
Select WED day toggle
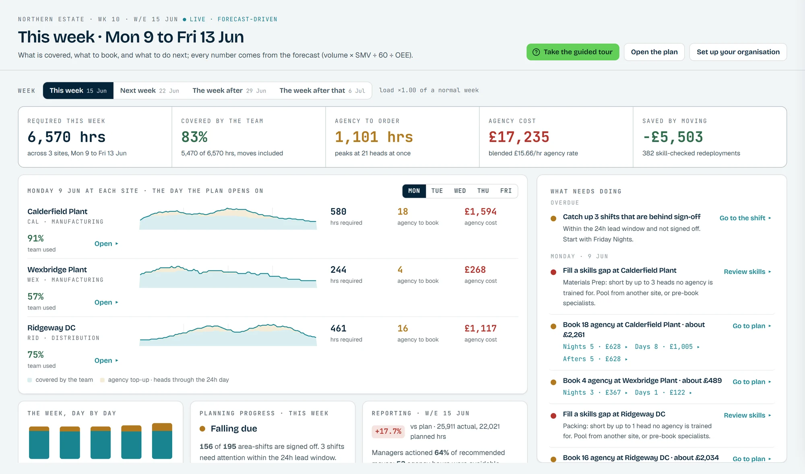[460, 191]
